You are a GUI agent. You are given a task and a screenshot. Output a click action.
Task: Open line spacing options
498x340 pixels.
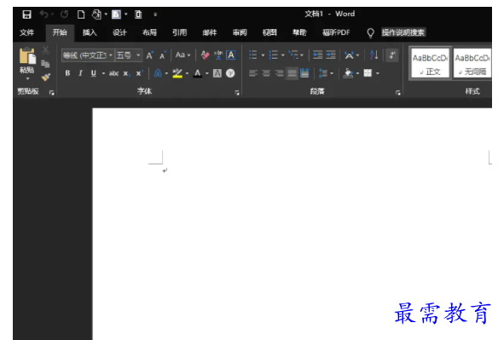click(323, 73)
